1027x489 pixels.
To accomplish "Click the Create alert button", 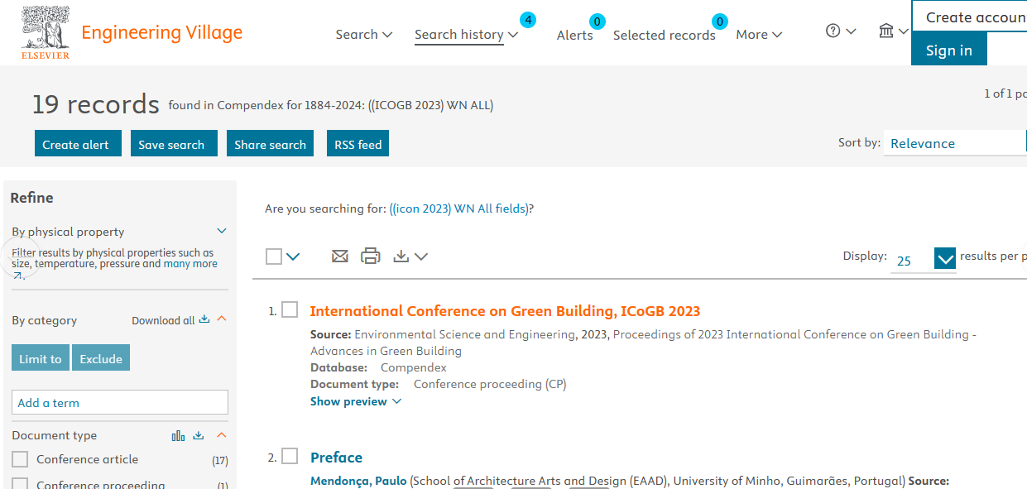I will (x=78, y=143).
